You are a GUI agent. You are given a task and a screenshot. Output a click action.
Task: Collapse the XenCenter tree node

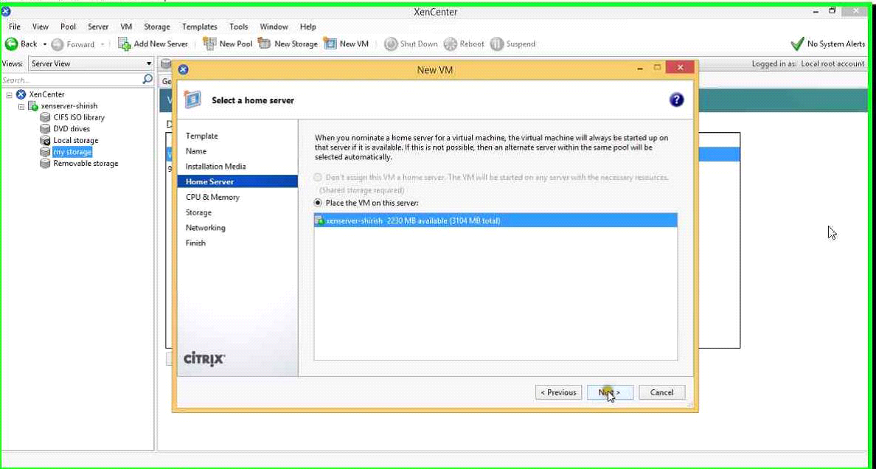coord(10,95)
